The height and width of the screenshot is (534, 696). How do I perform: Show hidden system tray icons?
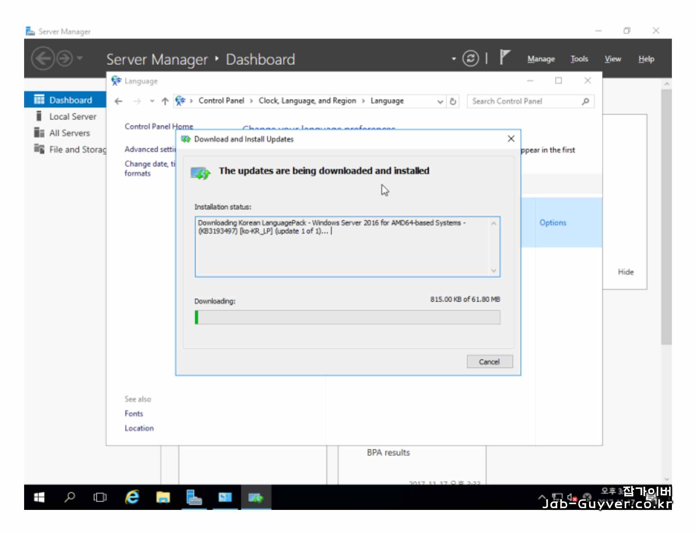(542, 498)
